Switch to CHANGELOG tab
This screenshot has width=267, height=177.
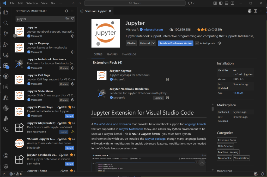point(129,54)
